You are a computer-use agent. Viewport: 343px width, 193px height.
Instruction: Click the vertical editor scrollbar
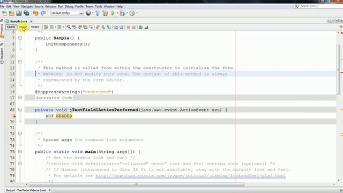(x=338, y=70)
